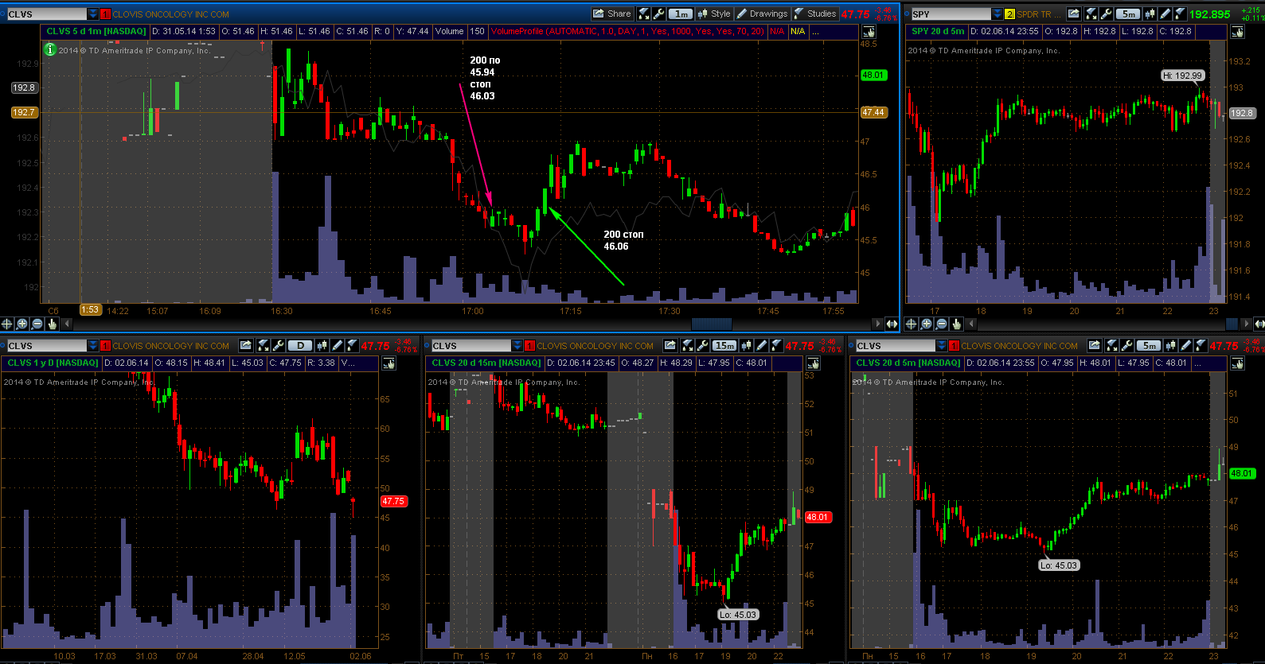Open Studies menu on the CLVS 1m chart
The image size is (1265, 664).
click(x=815, y=14)
